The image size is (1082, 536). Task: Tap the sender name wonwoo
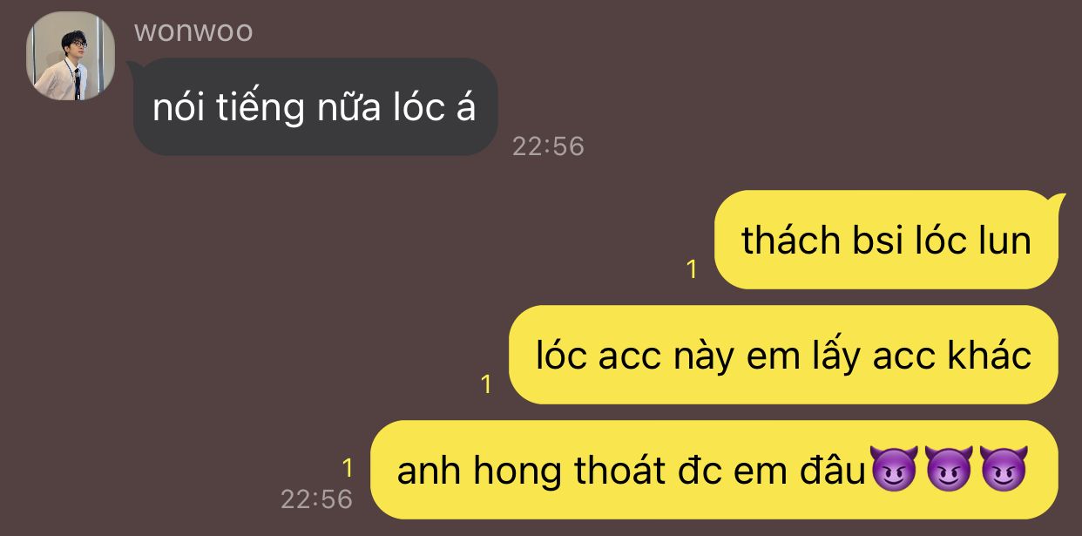point(193,31)
